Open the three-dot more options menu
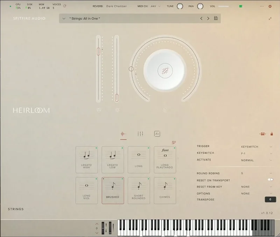Viewport: 280px width, 237px height. 262,6
